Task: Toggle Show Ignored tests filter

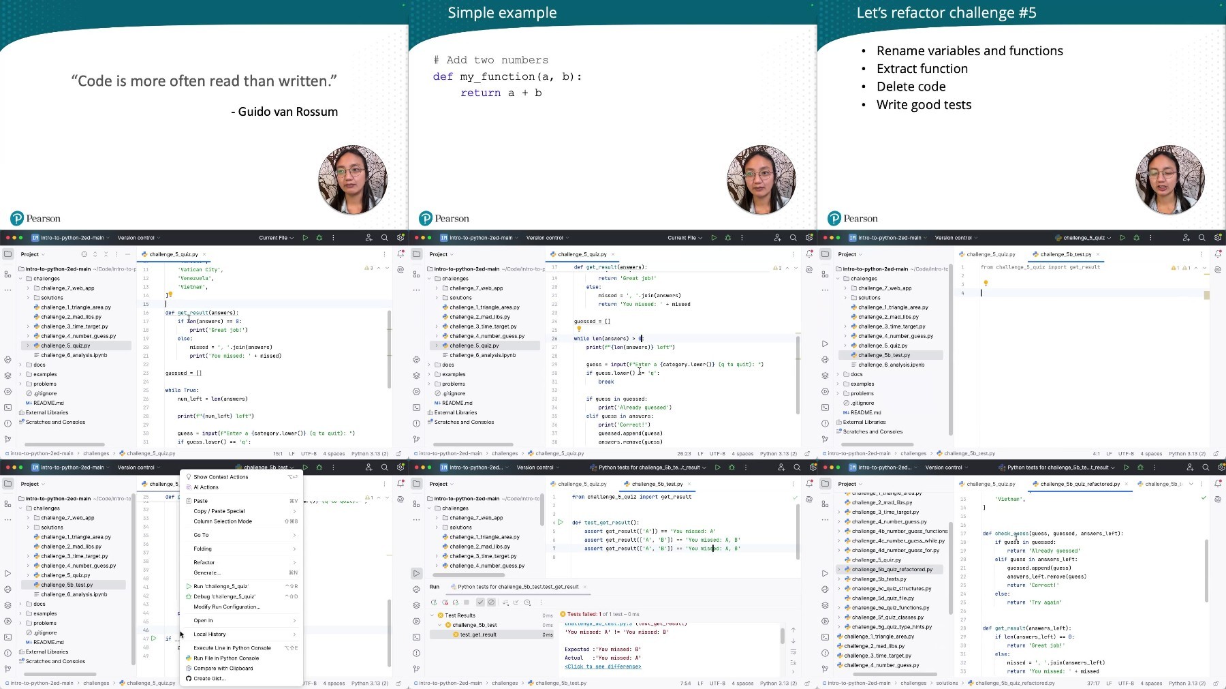Action: [491, 602]
